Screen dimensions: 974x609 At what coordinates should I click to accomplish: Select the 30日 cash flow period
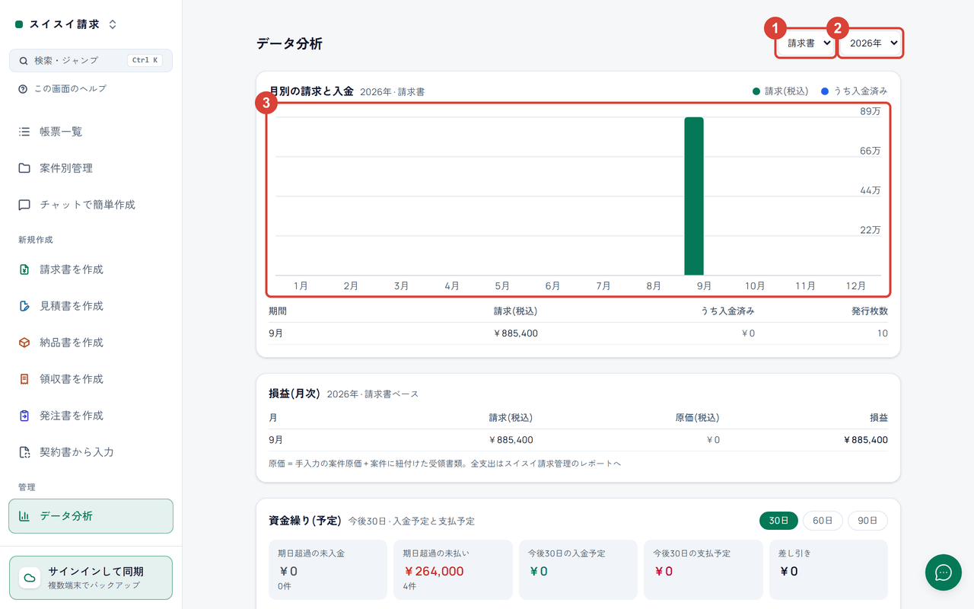tap(778, 521)
